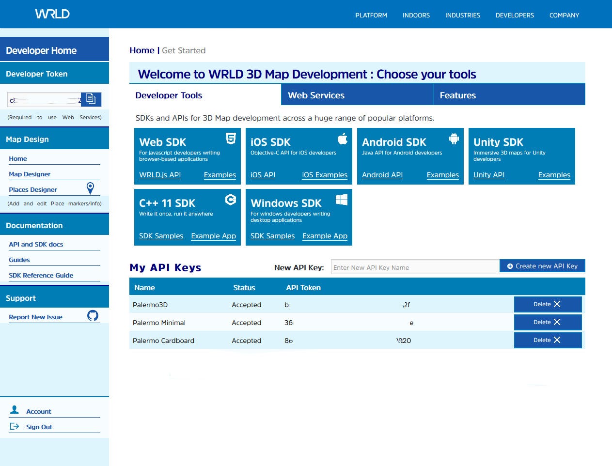Open Windows SDK Samples link
This screenshot has width=612, height=466.
point(272,236)
